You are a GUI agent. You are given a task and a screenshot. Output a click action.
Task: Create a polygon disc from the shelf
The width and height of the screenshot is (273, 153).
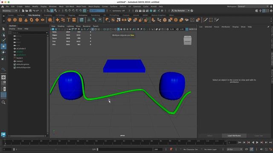click(x=43, y=20)
